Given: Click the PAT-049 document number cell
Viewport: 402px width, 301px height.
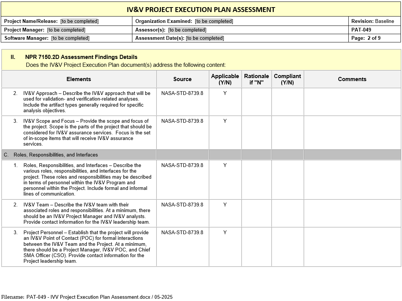Looking at the screenshot, I should (x=361, y=30).
